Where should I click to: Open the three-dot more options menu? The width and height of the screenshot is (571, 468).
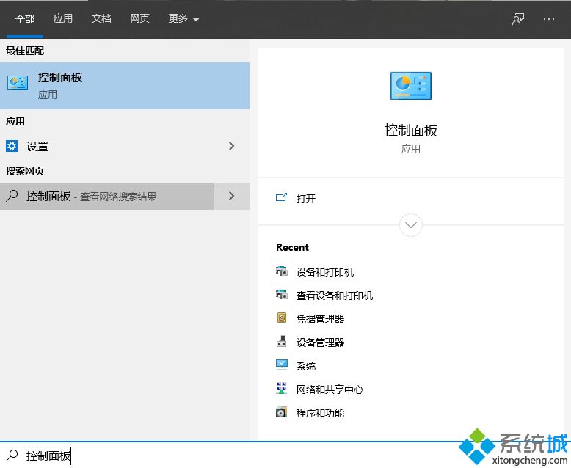click(549, 19)
